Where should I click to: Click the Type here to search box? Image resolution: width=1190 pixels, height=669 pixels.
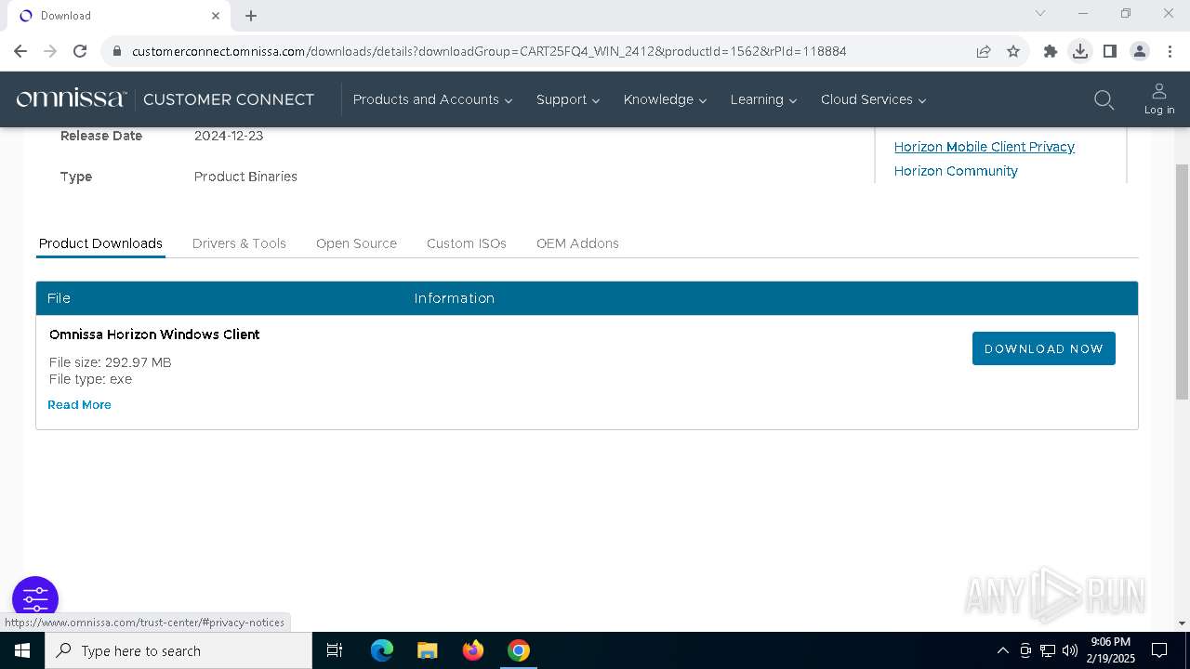click(178, 650)
